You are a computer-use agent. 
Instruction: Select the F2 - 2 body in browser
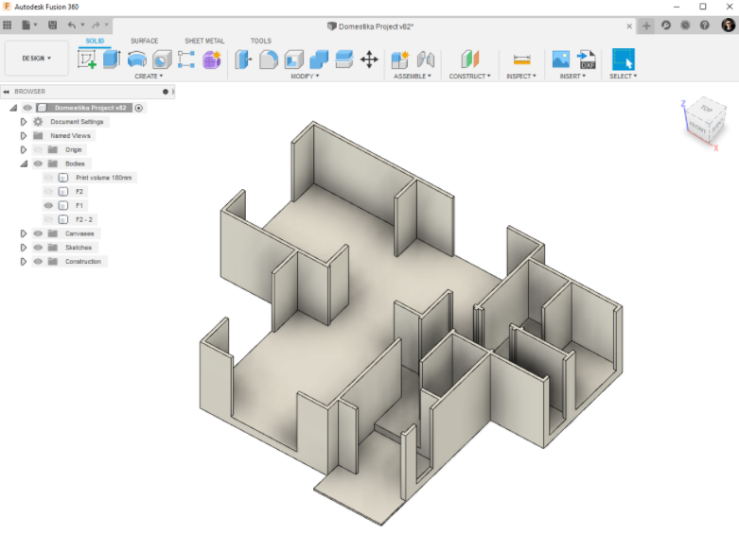click(x=83, y=219)
